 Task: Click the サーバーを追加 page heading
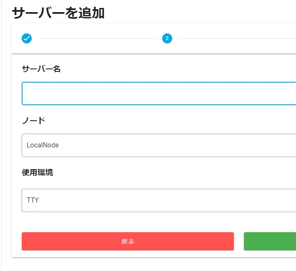tap(58, 13)
